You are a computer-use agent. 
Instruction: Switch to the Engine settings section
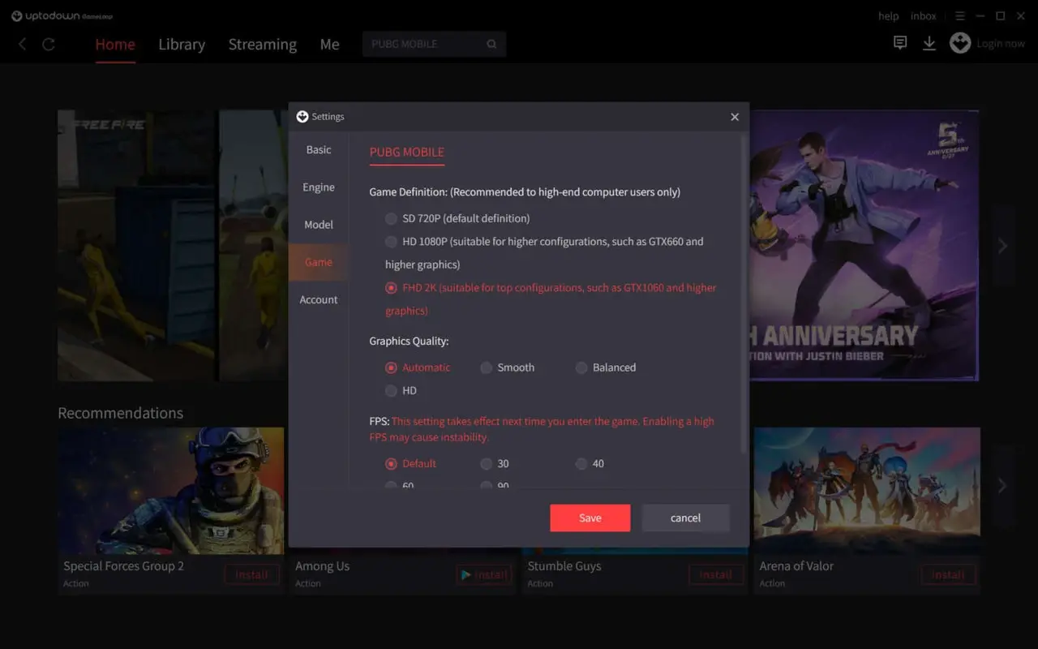[318, 187]
